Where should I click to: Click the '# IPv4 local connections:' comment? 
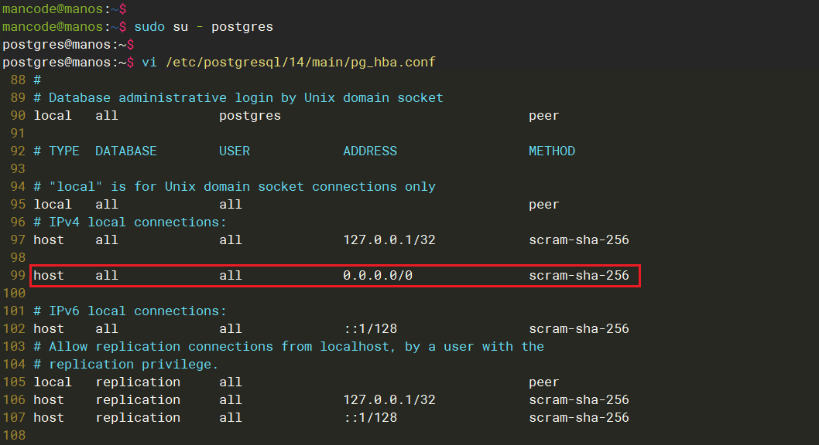[129, 222]
